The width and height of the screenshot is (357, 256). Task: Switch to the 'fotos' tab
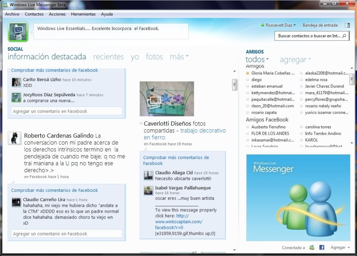click(x=154, y=57)
